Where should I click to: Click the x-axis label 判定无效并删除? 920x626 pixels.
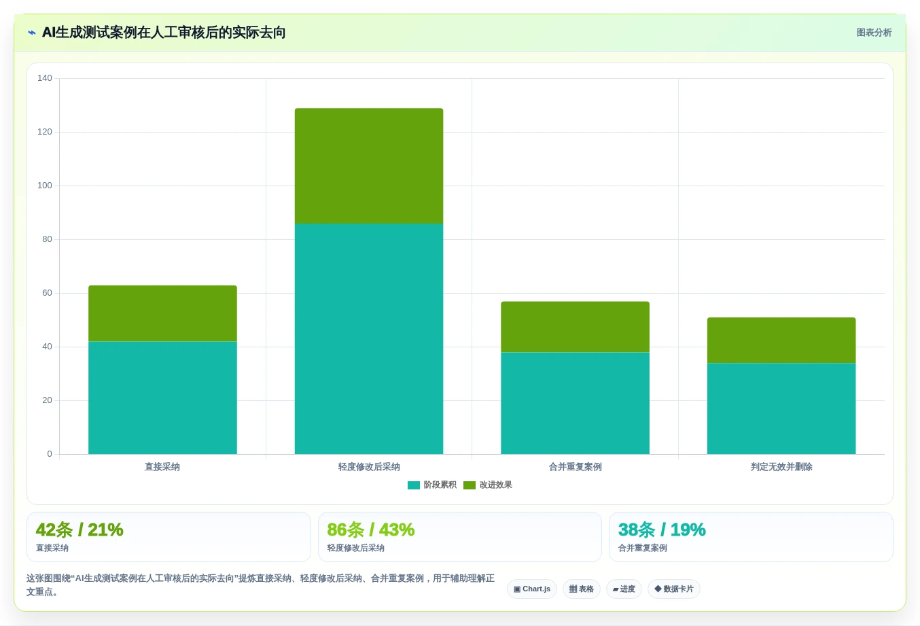(781, 467)
